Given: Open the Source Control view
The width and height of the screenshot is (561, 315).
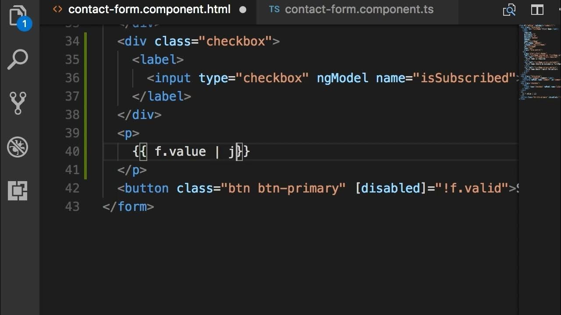Looking at the screenshot, I should coord(18,103).
